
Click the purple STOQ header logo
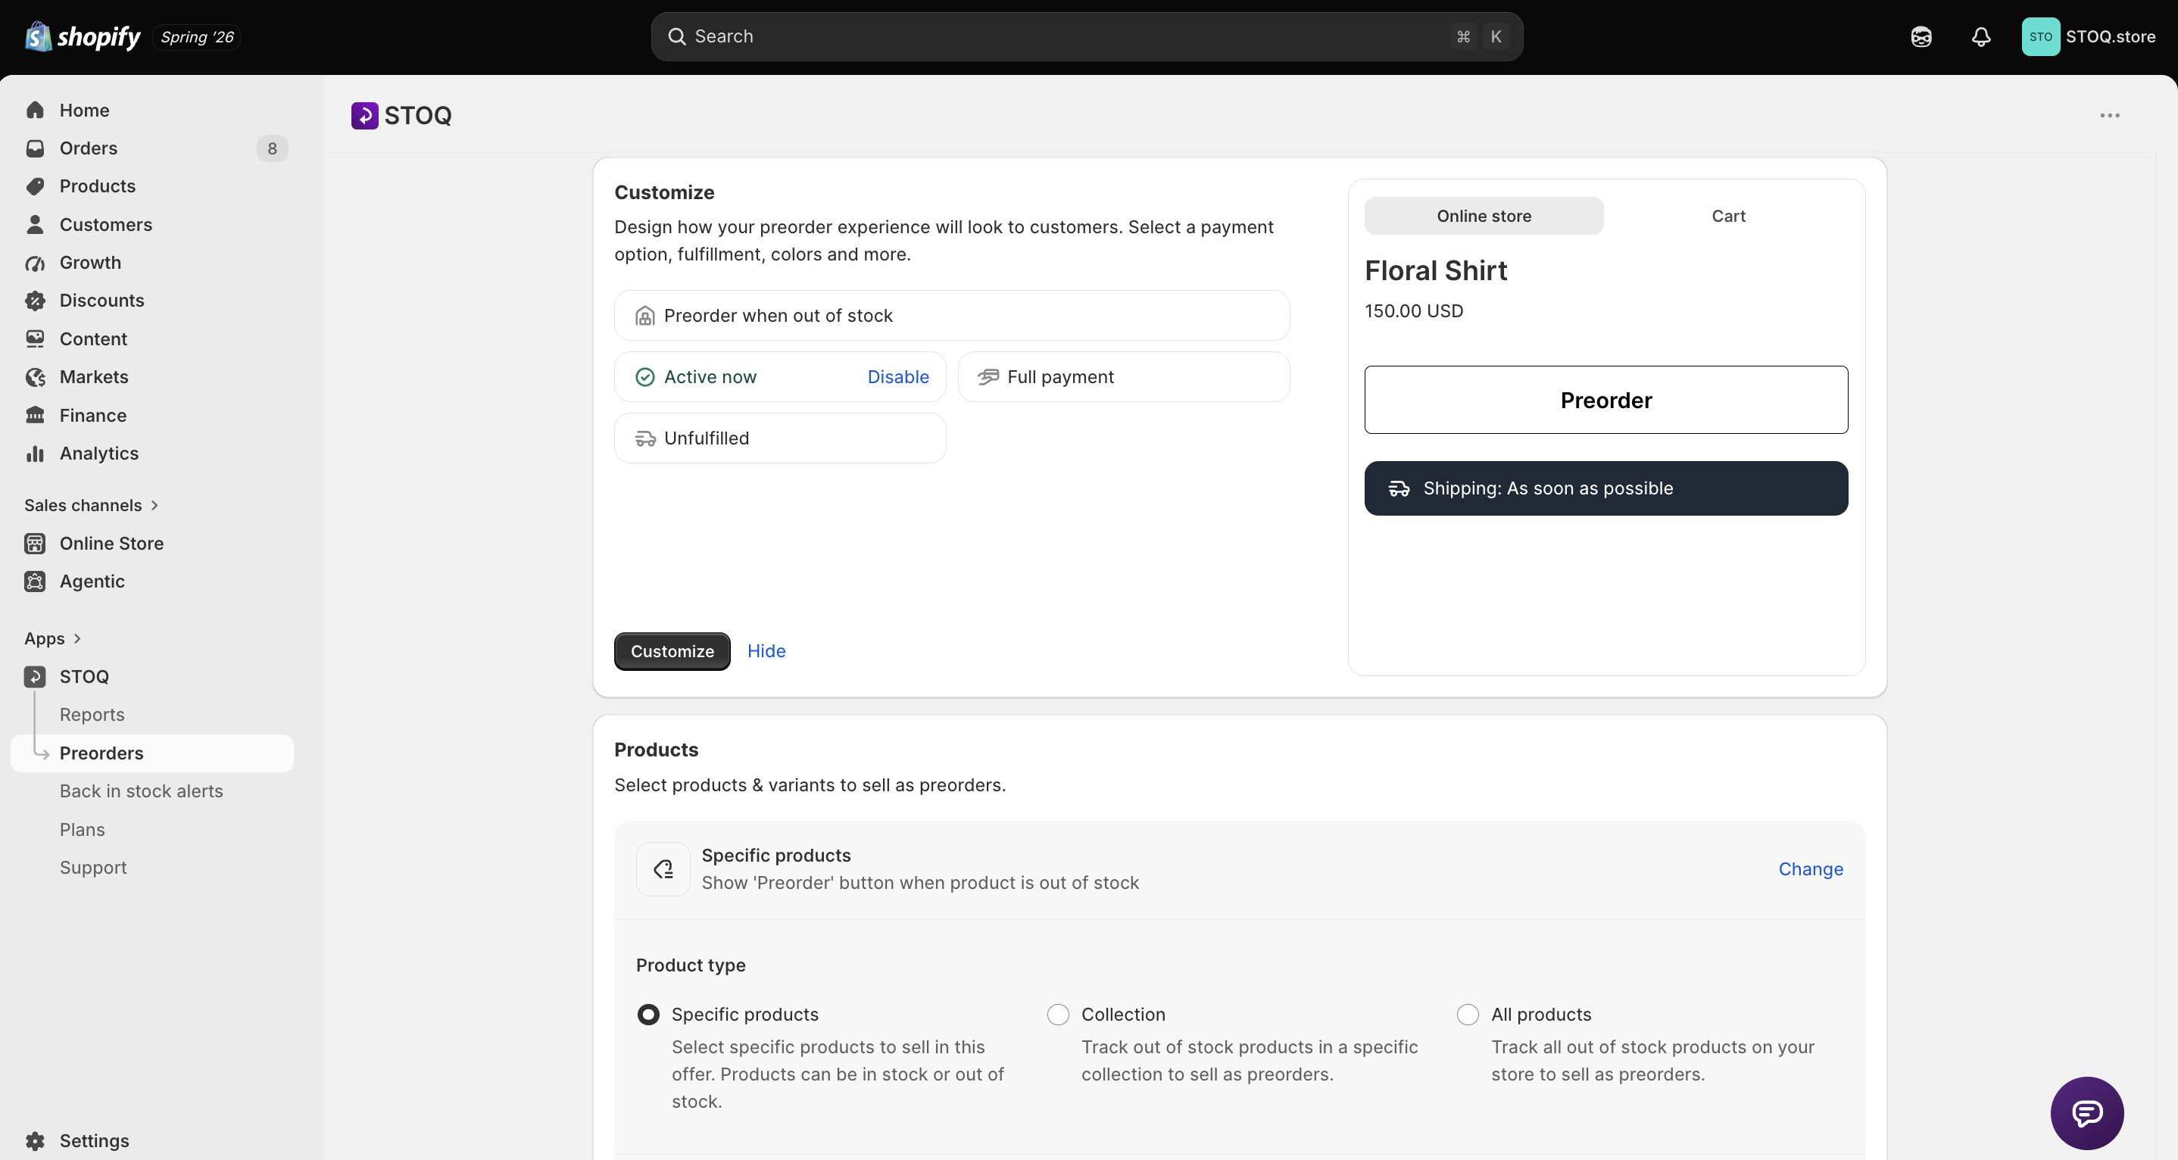pyautogui.click(x=364, y=115)
